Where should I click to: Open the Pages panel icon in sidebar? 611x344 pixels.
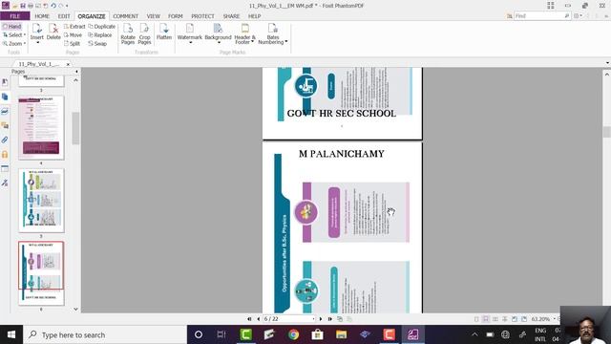click(5, 97)
